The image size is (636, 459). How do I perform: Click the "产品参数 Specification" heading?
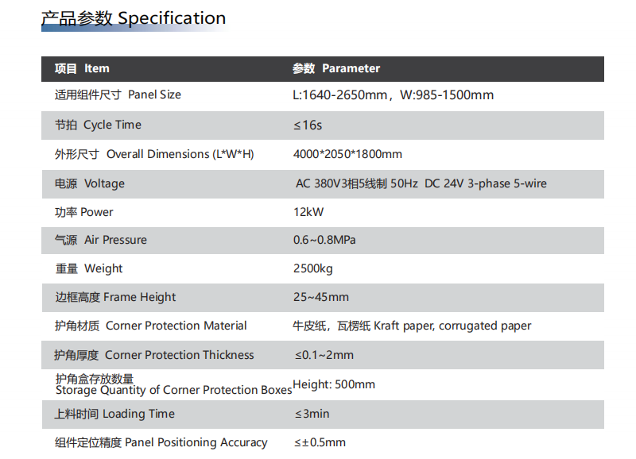(x=134, y=18)
